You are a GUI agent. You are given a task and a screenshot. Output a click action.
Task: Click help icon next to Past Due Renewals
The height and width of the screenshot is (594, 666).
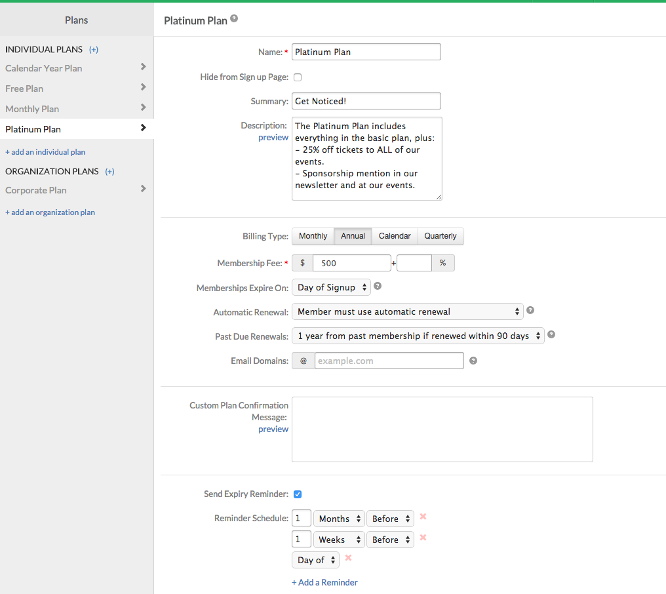[x=551, y=334]
